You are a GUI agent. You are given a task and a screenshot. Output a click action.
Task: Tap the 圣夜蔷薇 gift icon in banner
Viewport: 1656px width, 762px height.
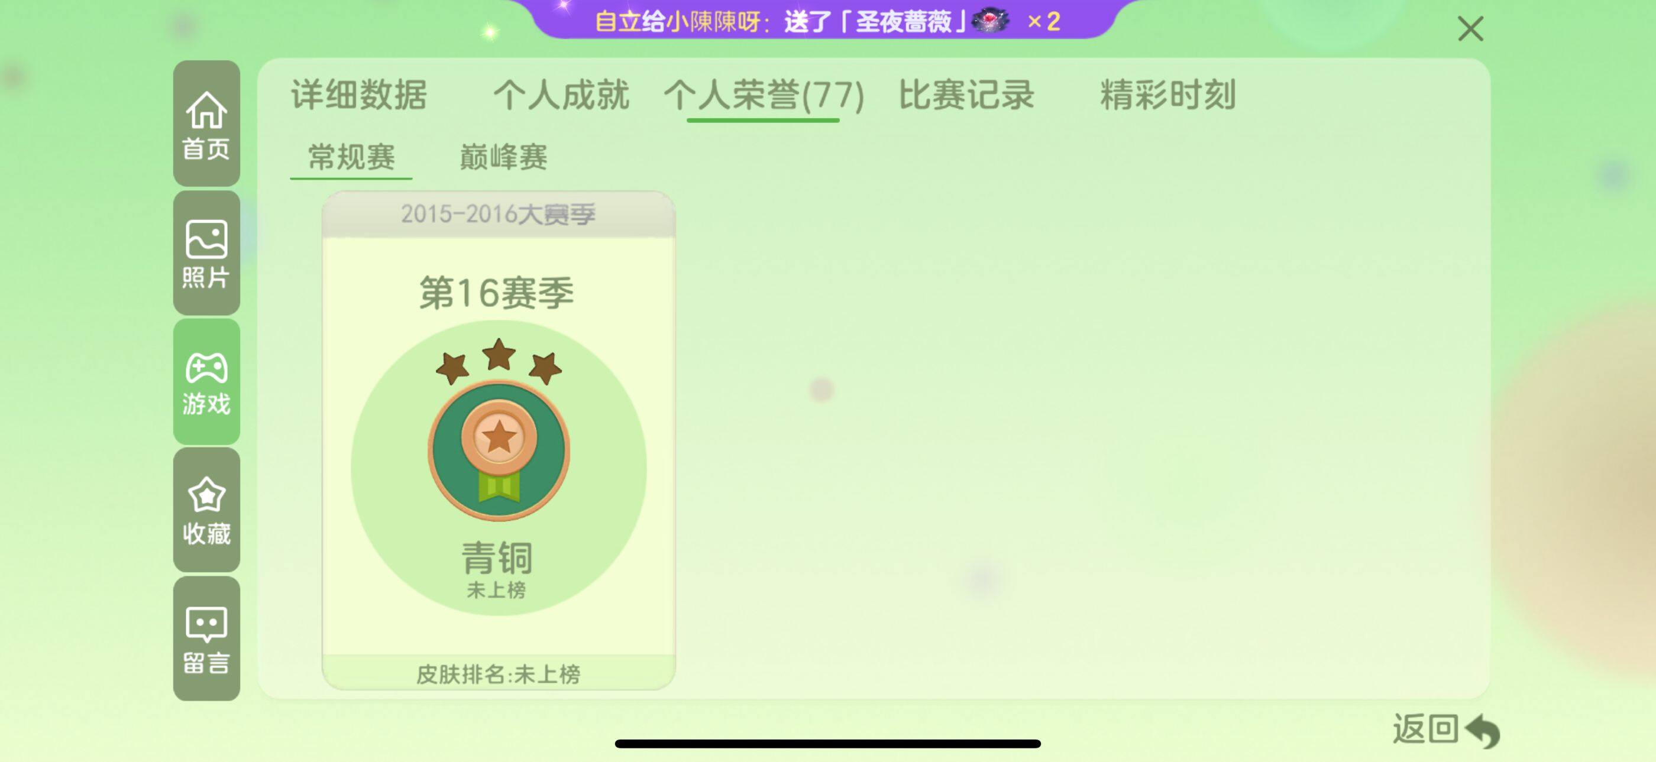pyautogui.click(x=991, y=21)
